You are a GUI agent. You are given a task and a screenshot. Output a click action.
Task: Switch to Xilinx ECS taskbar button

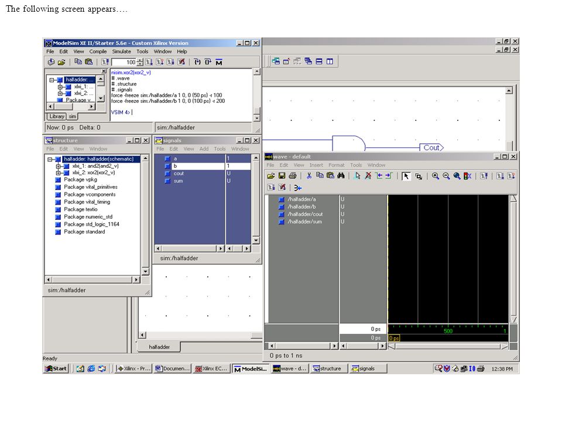point(211,368)
